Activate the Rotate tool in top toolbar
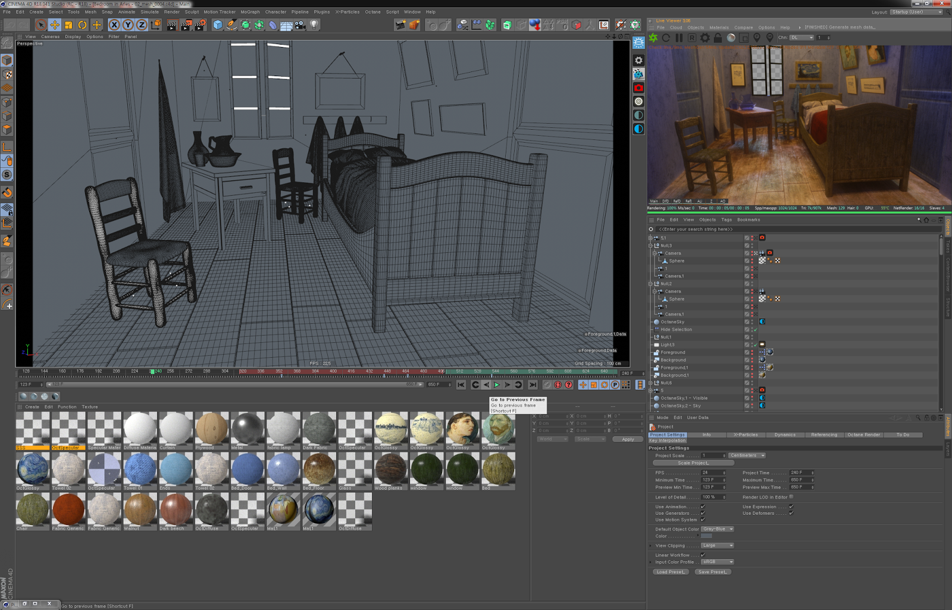This screenshot has height=610, width=952. [x=83, y=25]
